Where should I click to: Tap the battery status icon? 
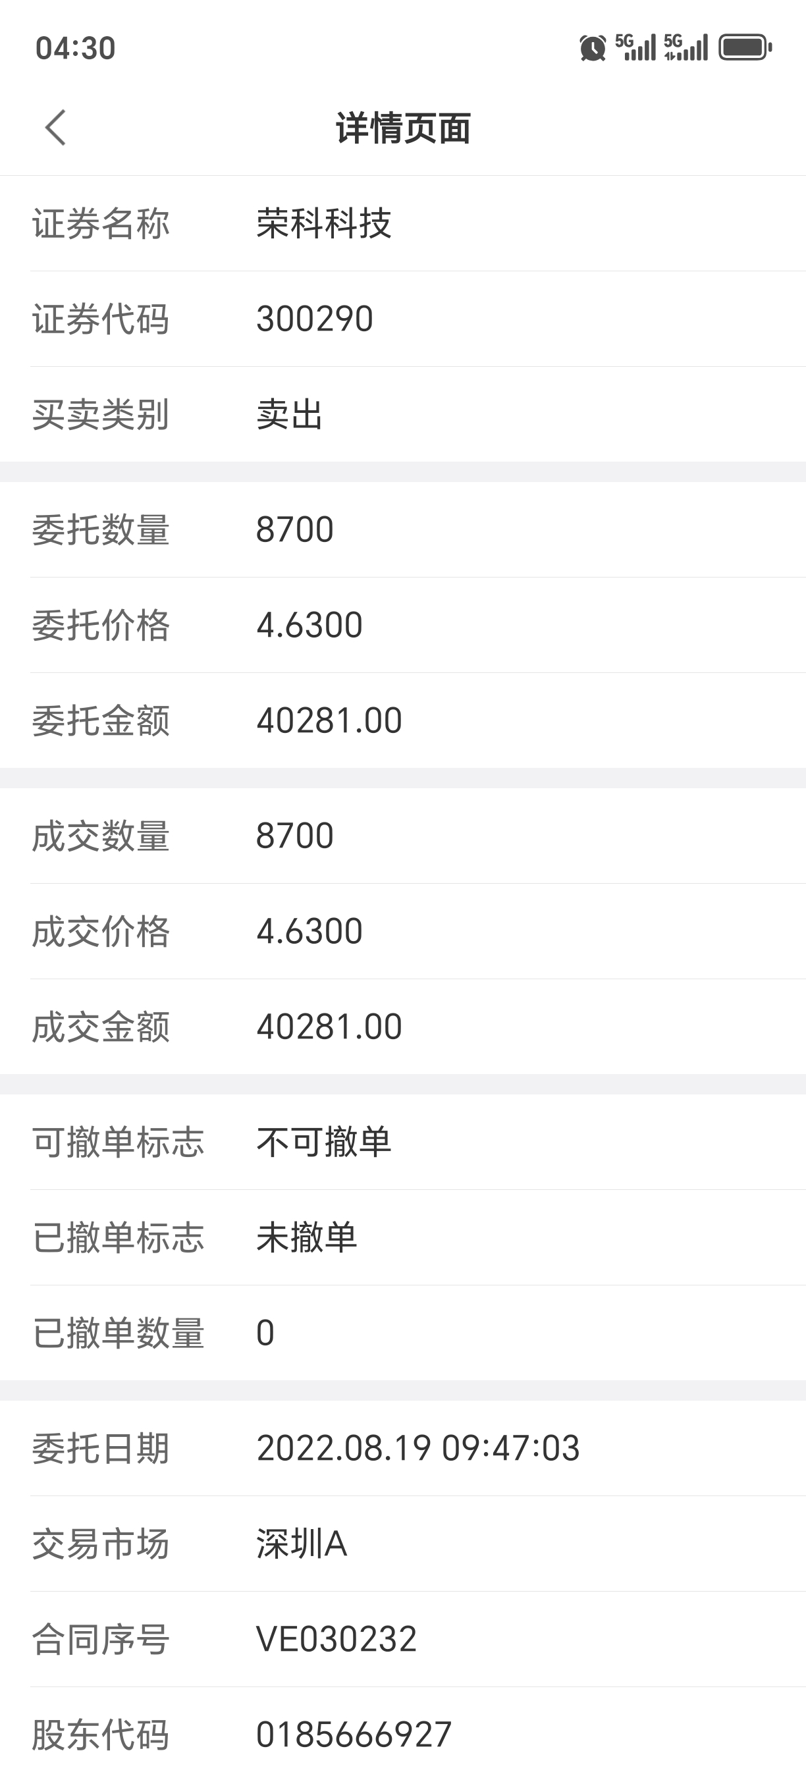tap(745, 47)
